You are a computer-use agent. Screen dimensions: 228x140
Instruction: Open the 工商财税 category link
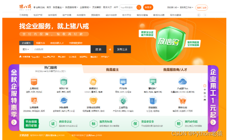pyautogui.click(x=24, y=15)
